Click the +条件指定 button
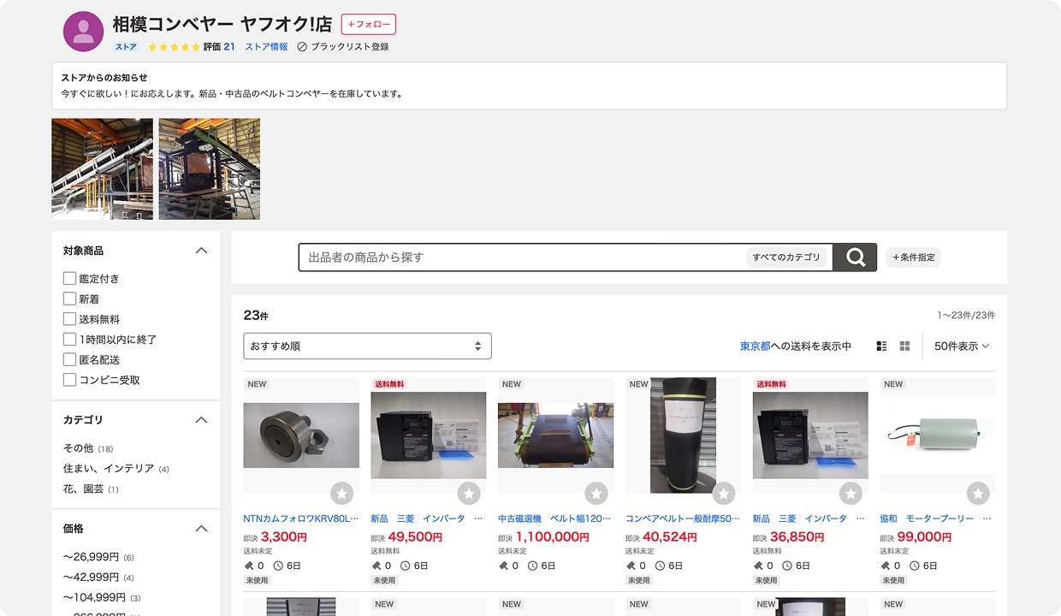This screenshot has width=1061, height=616. pos(913,258)
